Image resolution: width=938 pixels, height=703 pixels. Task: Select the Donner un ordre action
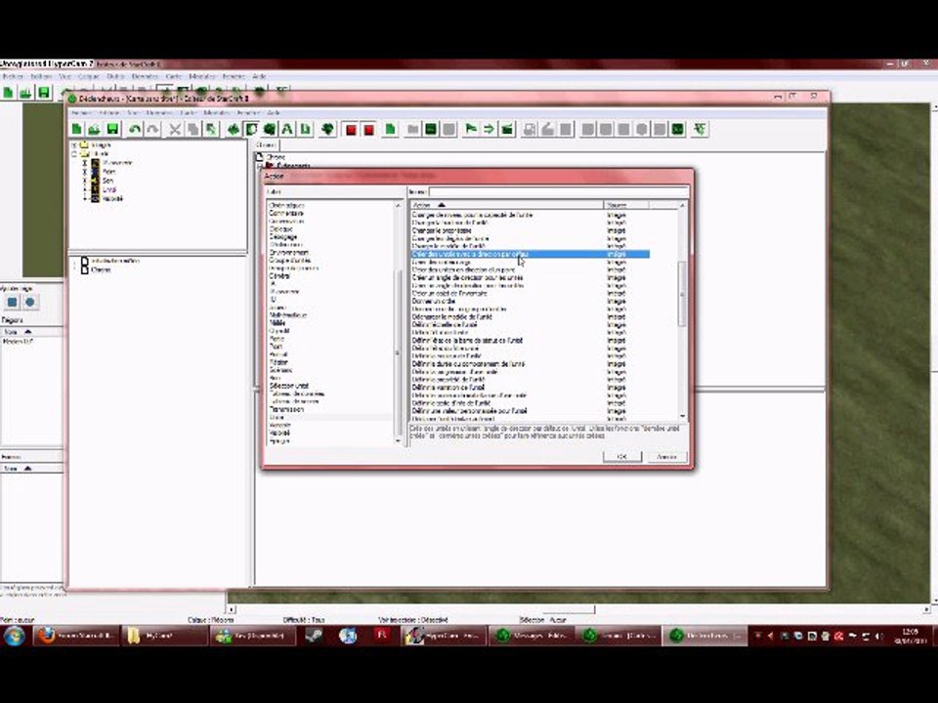pos(434,302)
